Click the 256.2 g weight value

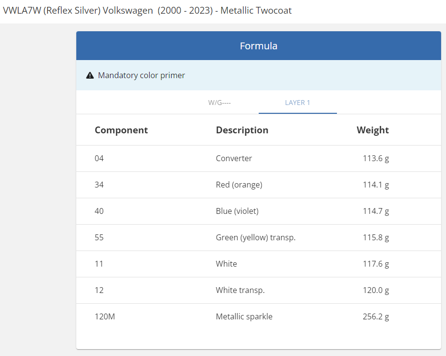click(376, 317)
